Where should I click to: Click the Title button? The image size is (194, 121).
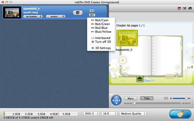pos(147,98)
